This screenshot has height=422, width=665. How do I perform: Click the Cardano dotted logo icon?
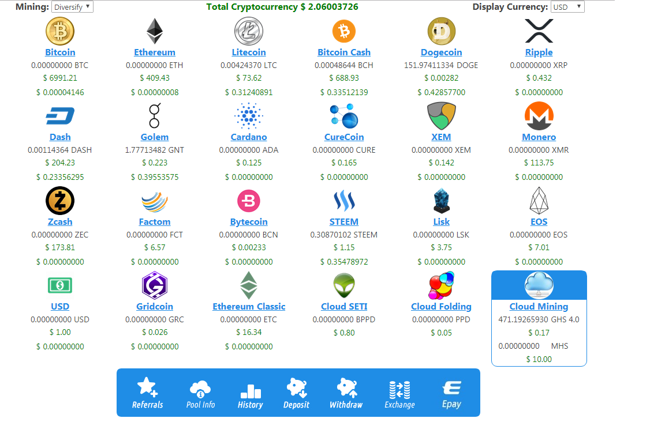coord(249,116)
